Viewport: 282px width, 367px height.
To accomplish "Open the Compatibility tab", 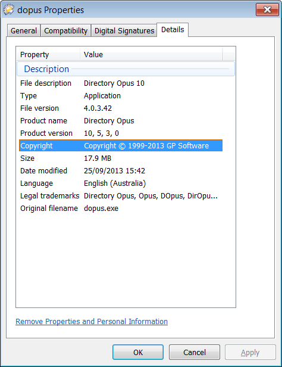I will 65,30.
